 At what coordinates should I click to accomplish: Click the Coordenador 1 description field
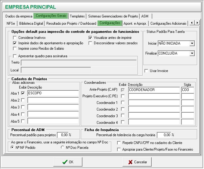154,103
